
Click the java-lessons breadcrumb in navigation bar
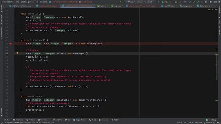coord(8,2)
